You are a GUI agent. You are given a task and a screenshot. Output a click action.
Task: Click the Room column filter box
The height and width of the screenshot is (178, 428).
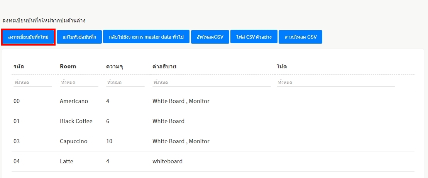tap(79, 83)
